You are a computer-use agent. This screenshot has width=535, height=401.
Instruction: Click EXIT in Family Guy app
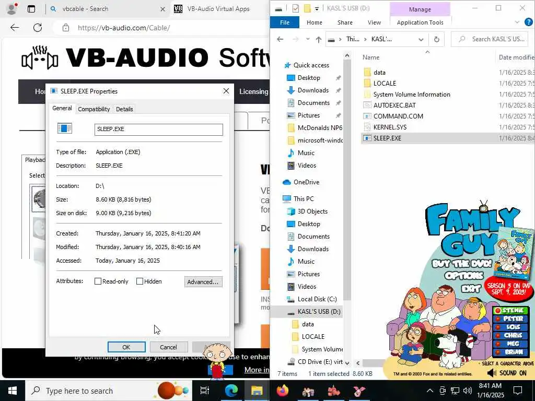[x=471, y=289]
